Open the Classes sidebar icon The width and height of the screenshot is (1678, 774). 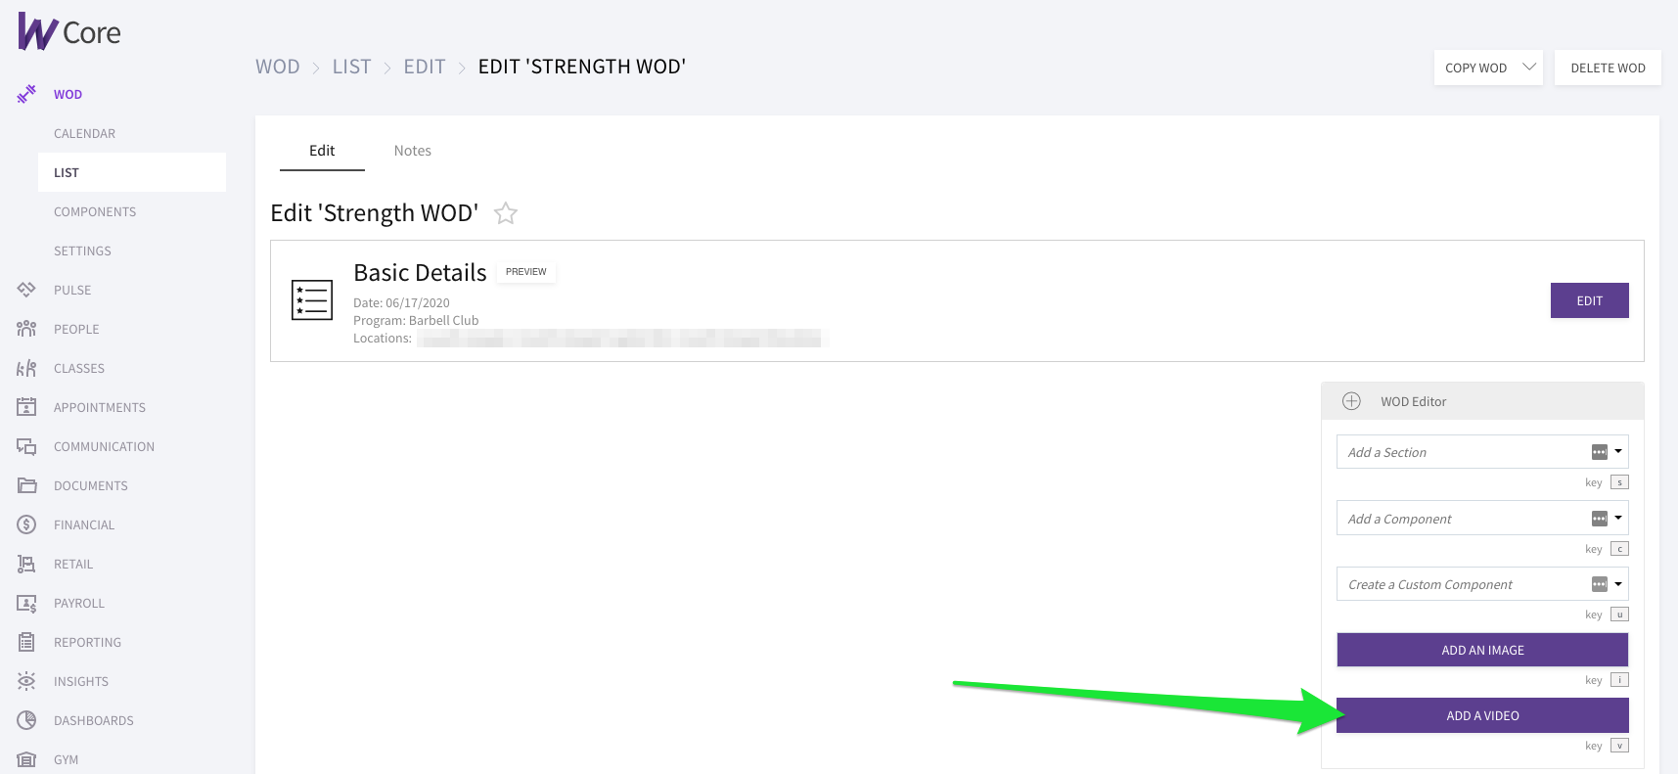(x=26, y=368)
